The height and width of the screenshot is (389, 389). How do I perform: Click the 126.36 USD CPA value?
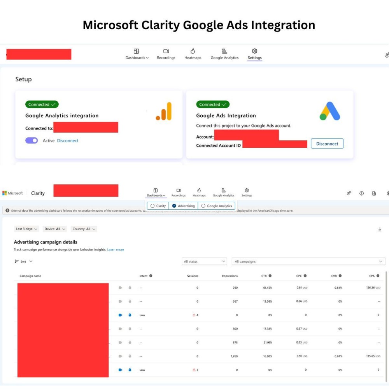click(373, 287)
